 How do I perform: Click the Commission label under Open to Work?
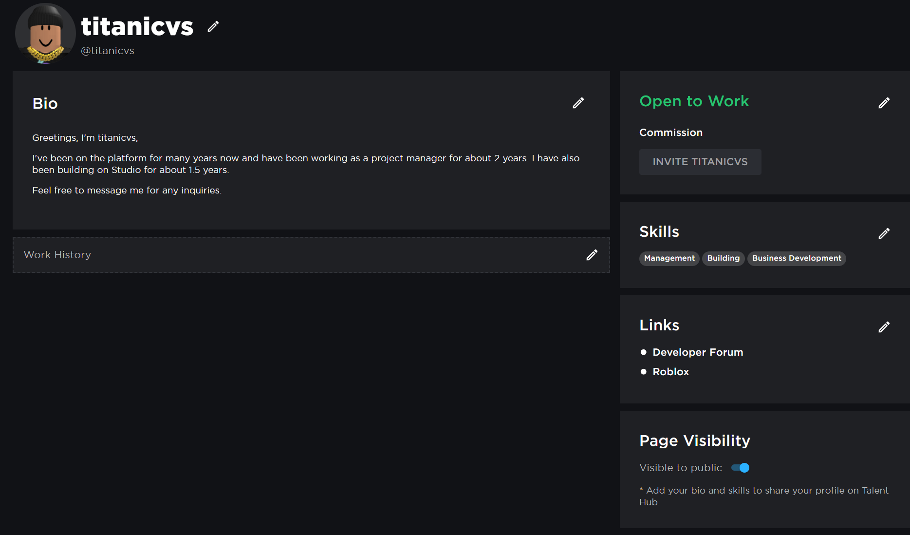coord(671,132)
